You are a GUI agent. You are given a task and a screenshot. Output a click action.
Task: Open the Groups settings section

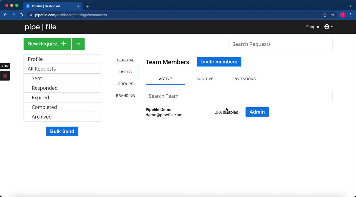click(125, 84)
